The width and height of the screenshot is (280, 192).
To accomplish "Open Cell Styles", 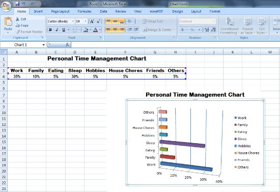I will click(262, 26).
